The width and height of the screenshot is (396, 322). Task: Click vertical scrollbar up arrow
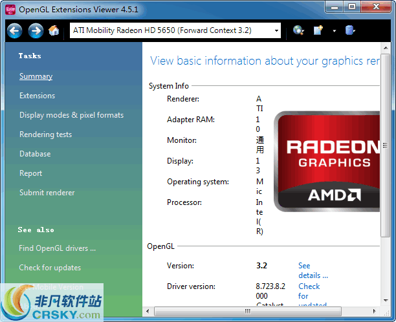(x=386, y=48)
